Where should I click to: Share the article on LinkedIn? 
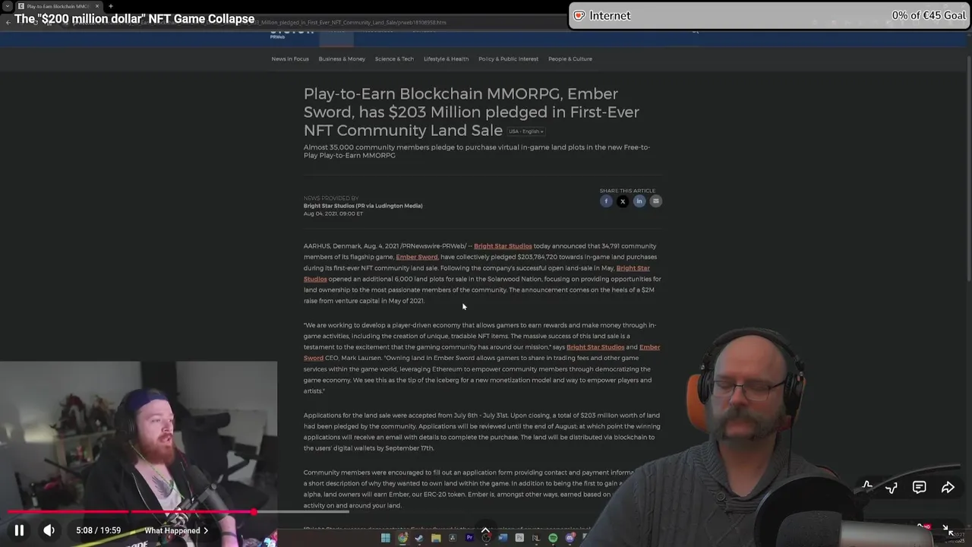(x=639, y=201)
